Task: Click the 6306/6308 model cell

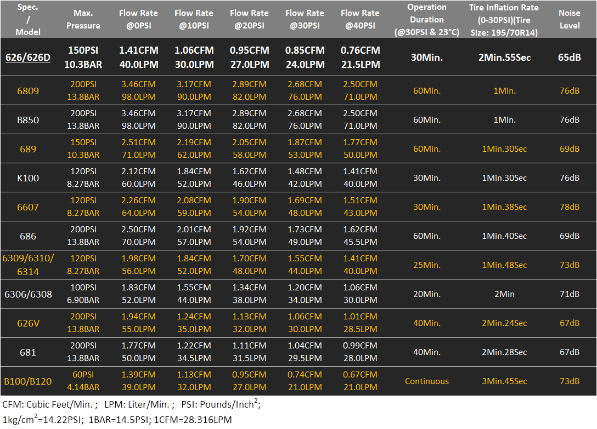Action: point(28,294)
